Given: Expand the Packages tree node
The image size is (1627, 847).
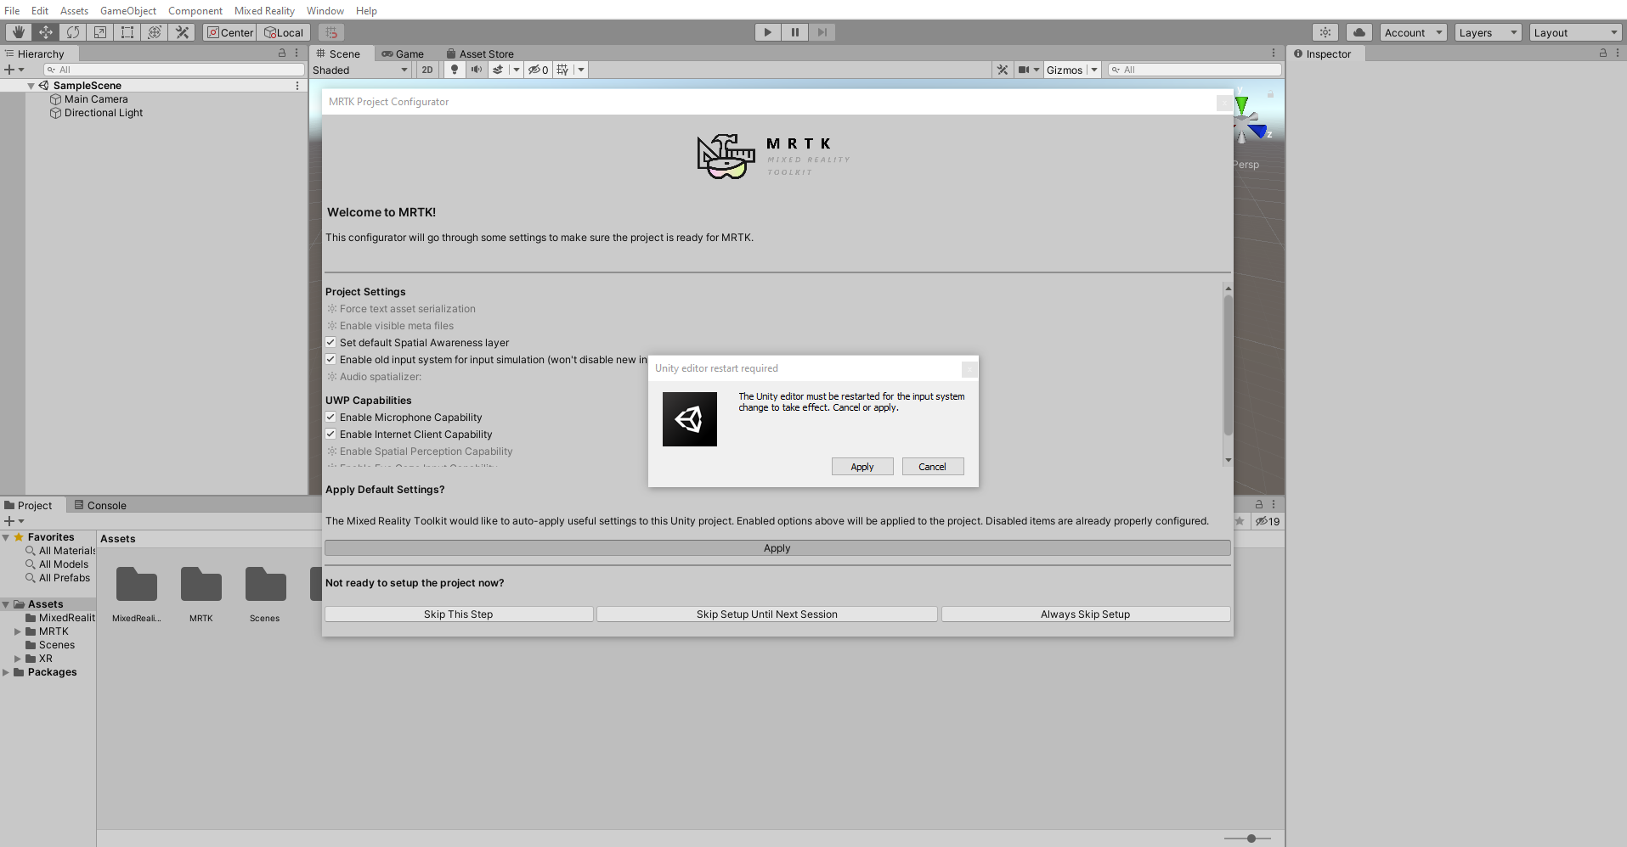Looking at the screenshot, I should (x=6, y=672).
